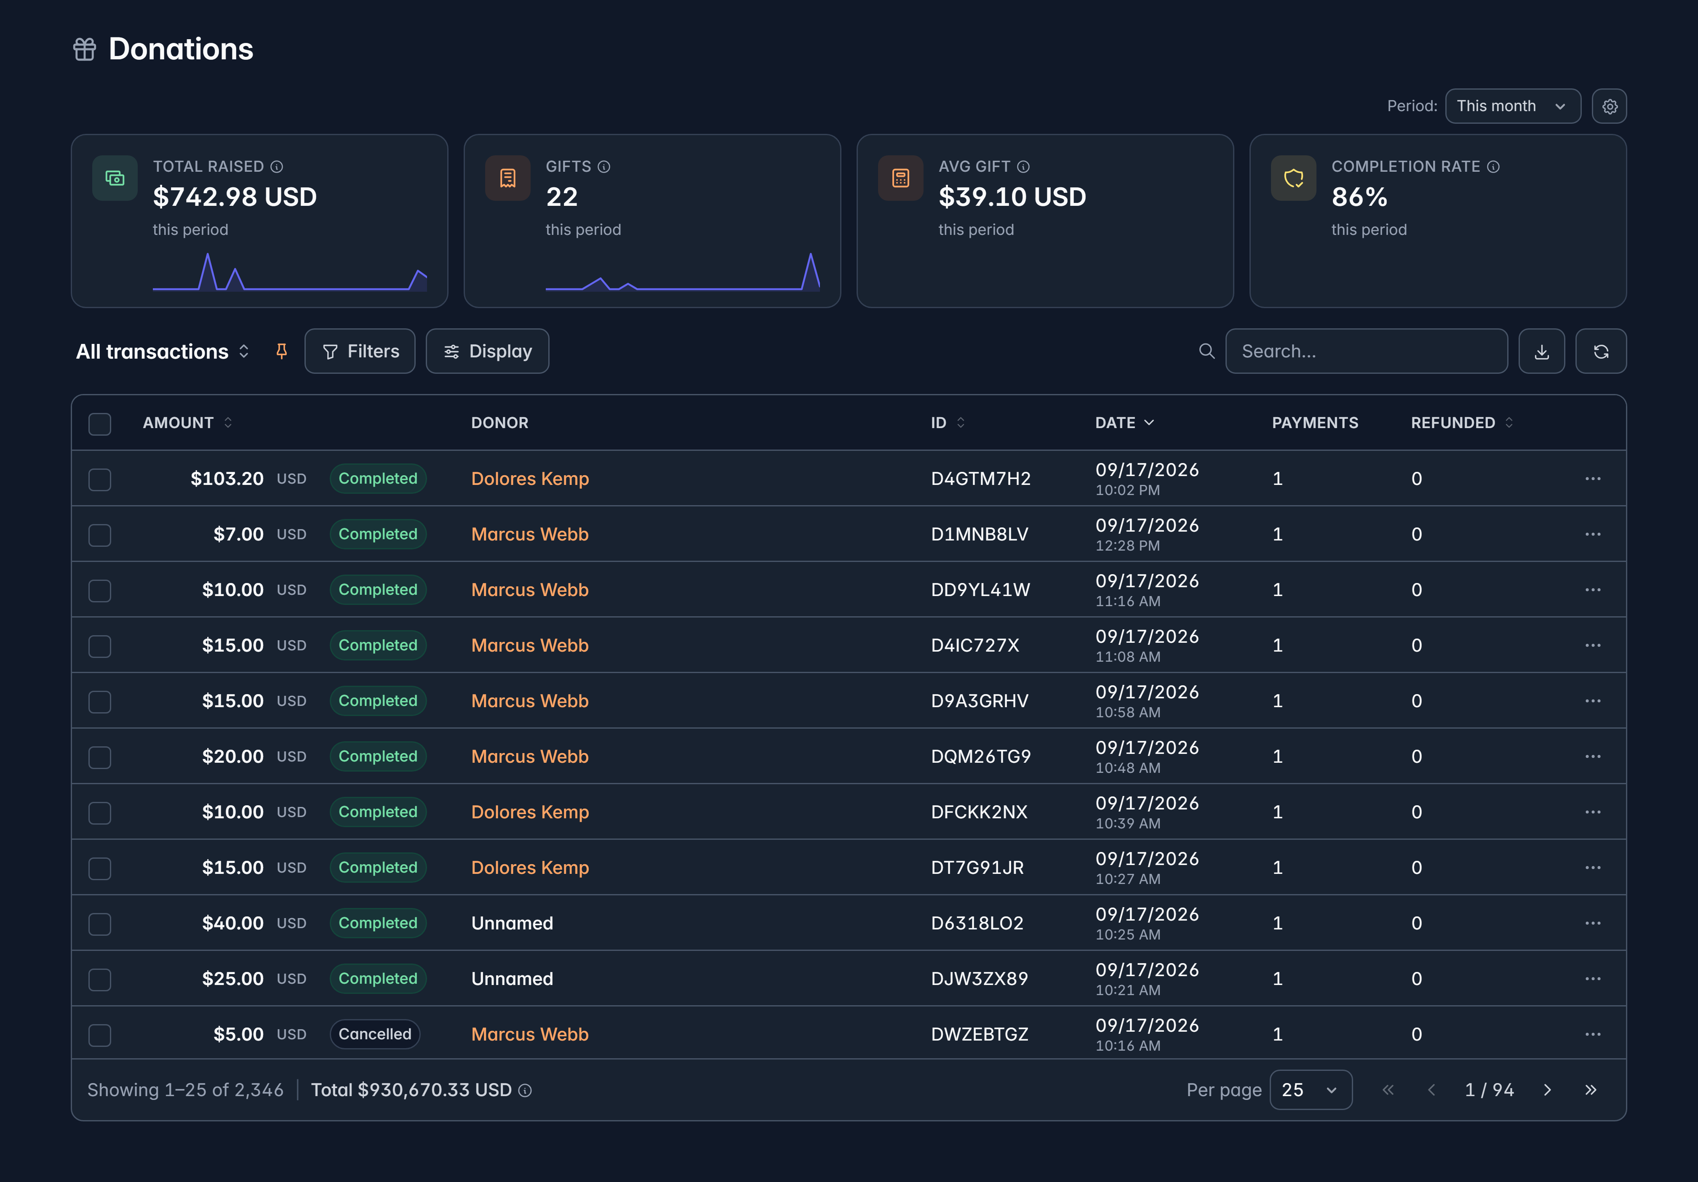Image resolution: width=1698 pixels, height=1182 pixels.
Task: Select the cancelled $5.00 donation checkbox
Action: (x=100, y=1035)
